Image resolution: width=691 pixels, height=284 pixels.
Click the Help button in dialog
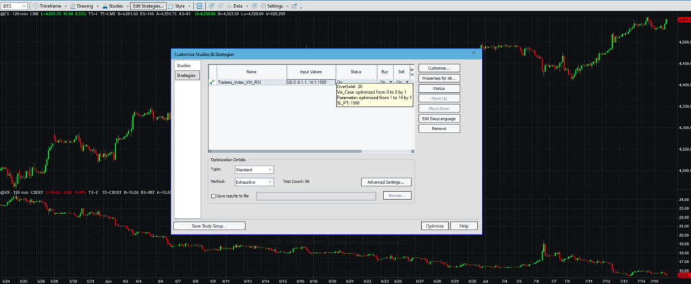(464, 226)
